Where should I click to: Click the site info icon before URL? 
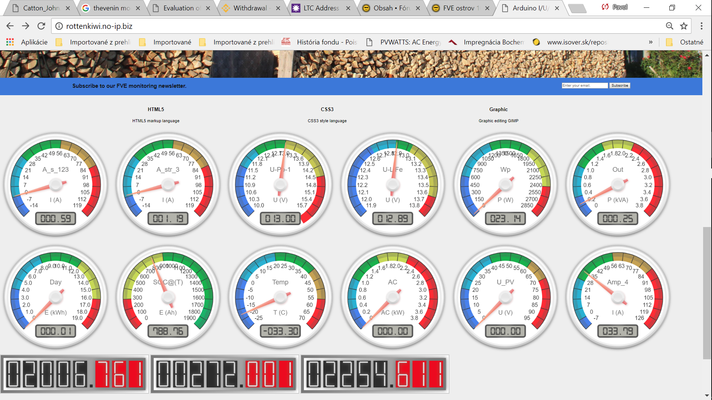[x=59, y=26]
